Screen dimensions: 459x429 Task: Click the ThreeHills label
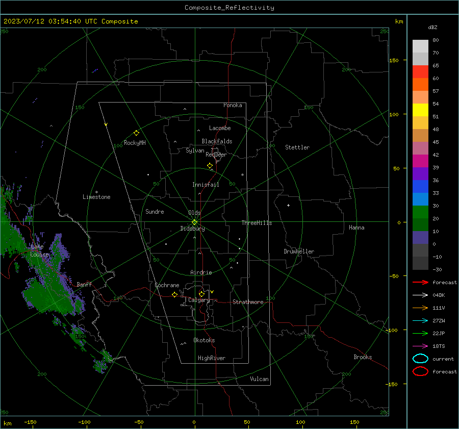[257, 223]
